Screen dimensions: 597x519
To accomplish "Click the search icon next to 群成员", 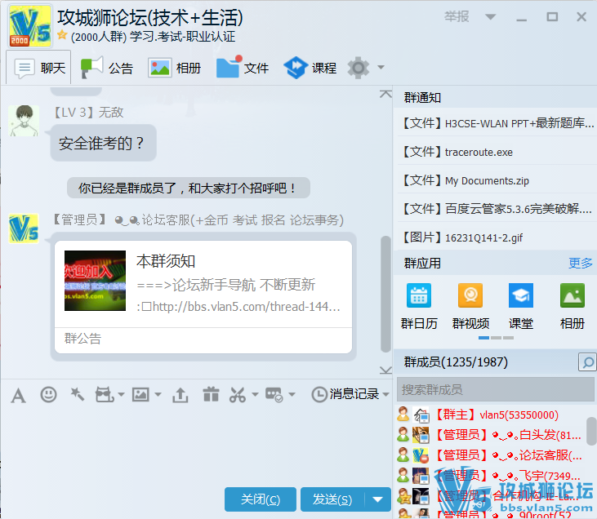I will pyautogui.click(x=586, y=362).
